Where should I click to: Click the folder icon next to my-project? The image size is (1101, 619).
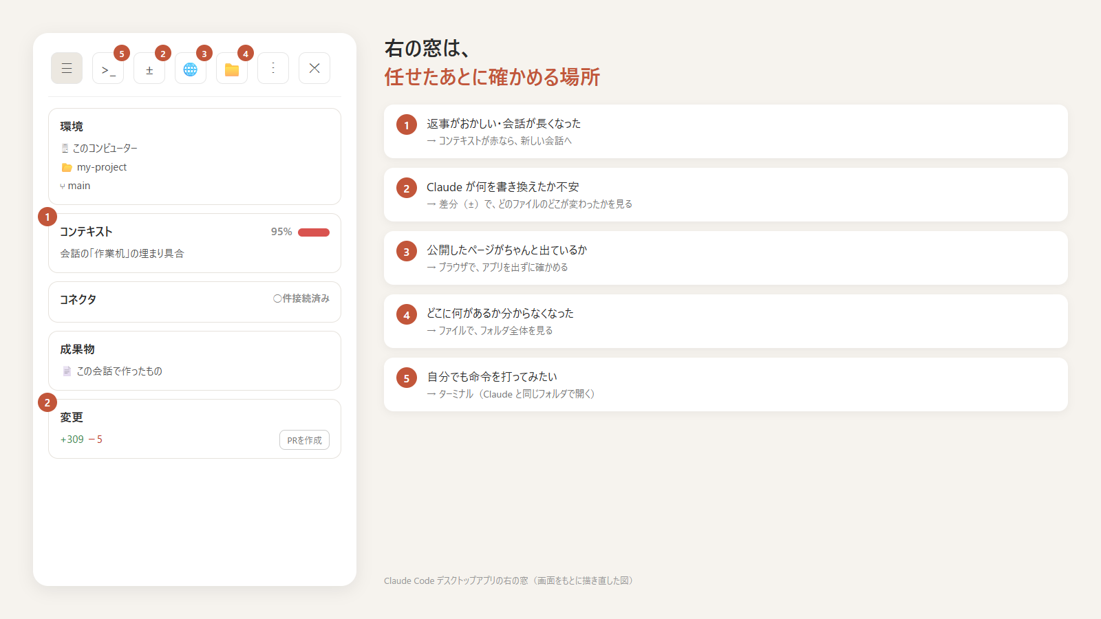point(67,167)
